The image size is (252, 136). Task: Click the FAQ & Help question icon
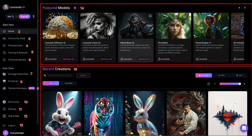point(4,116)
